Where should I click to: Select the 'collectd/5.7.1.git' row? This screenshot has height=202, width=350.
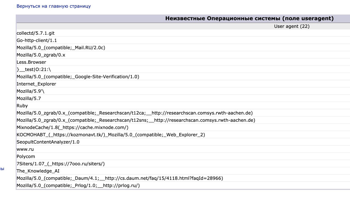click(183, 33)
